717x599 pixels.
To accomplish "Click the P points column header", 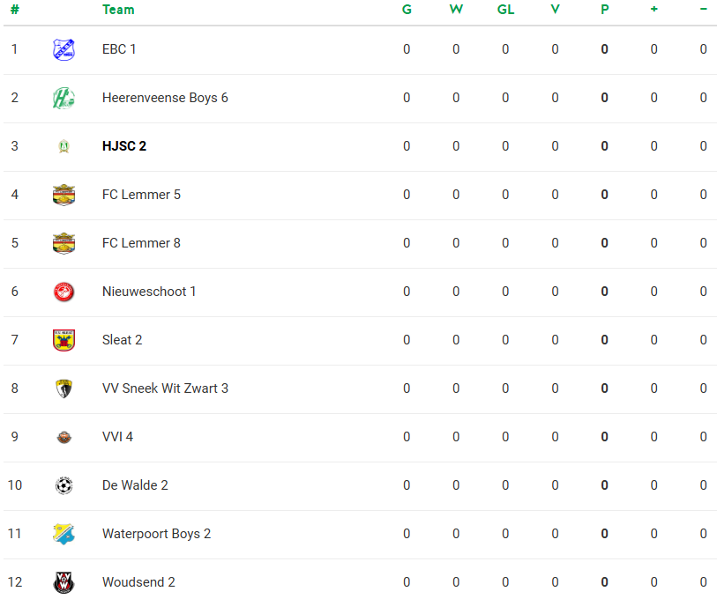I will [x=604, y=10].
